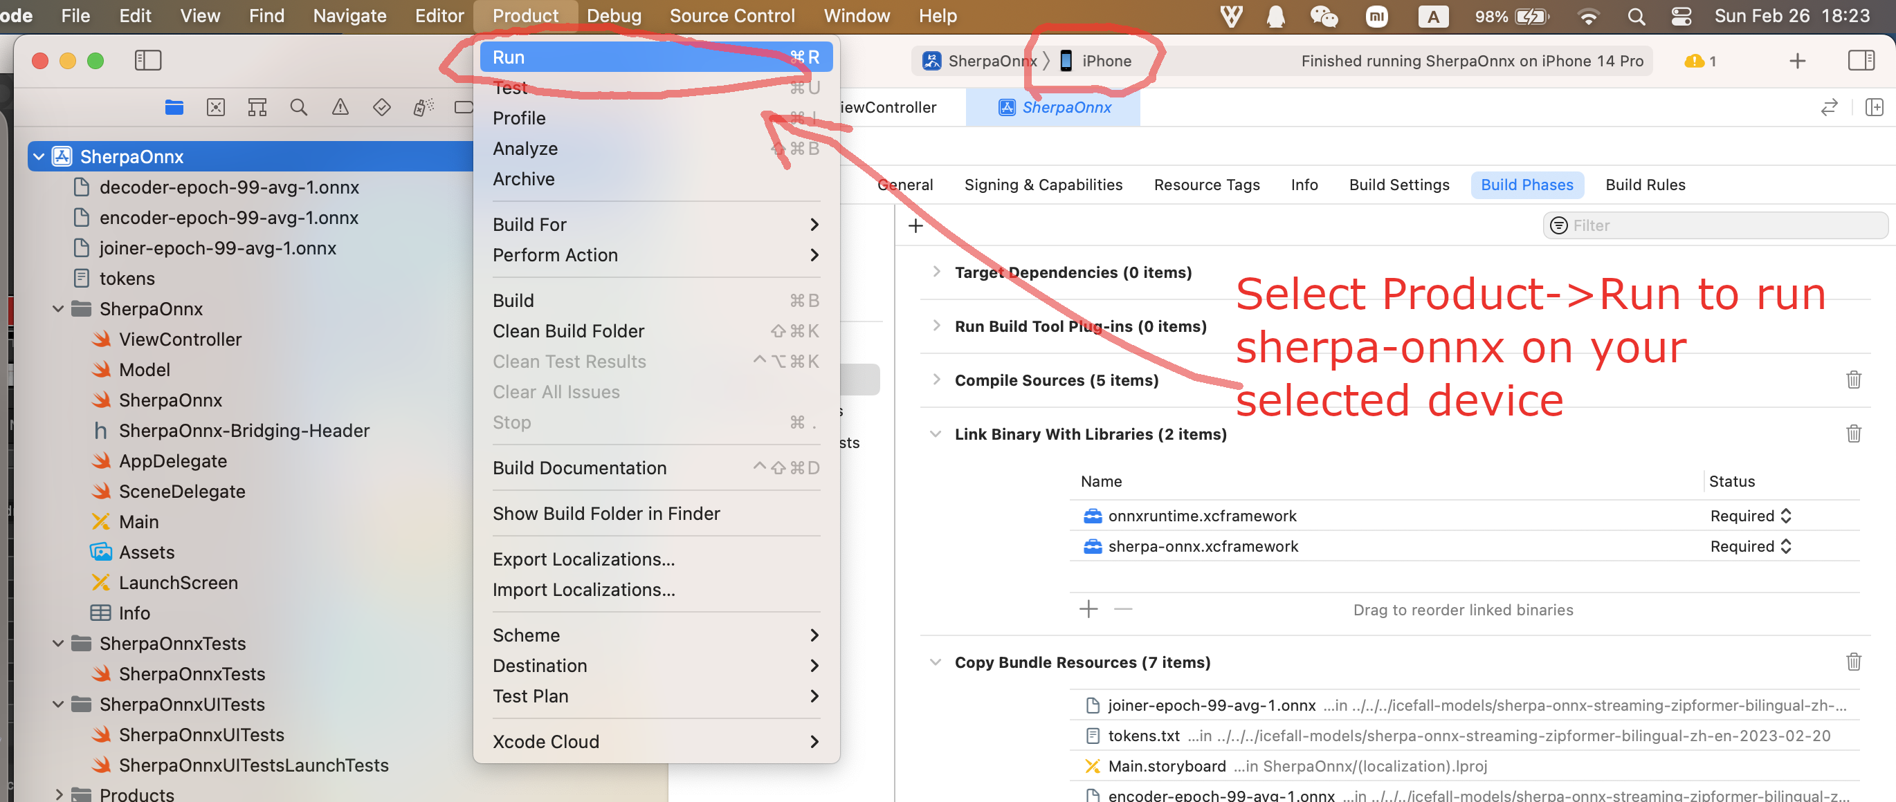Select Analyze in Product menu
The image size is (1896, 802).
click(656, 149)
